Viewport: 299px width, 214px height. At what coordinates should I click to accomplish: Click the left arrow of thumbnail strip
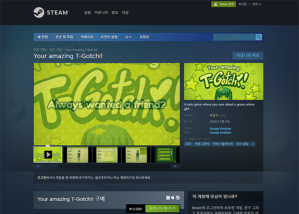click(x=38, y=166)
